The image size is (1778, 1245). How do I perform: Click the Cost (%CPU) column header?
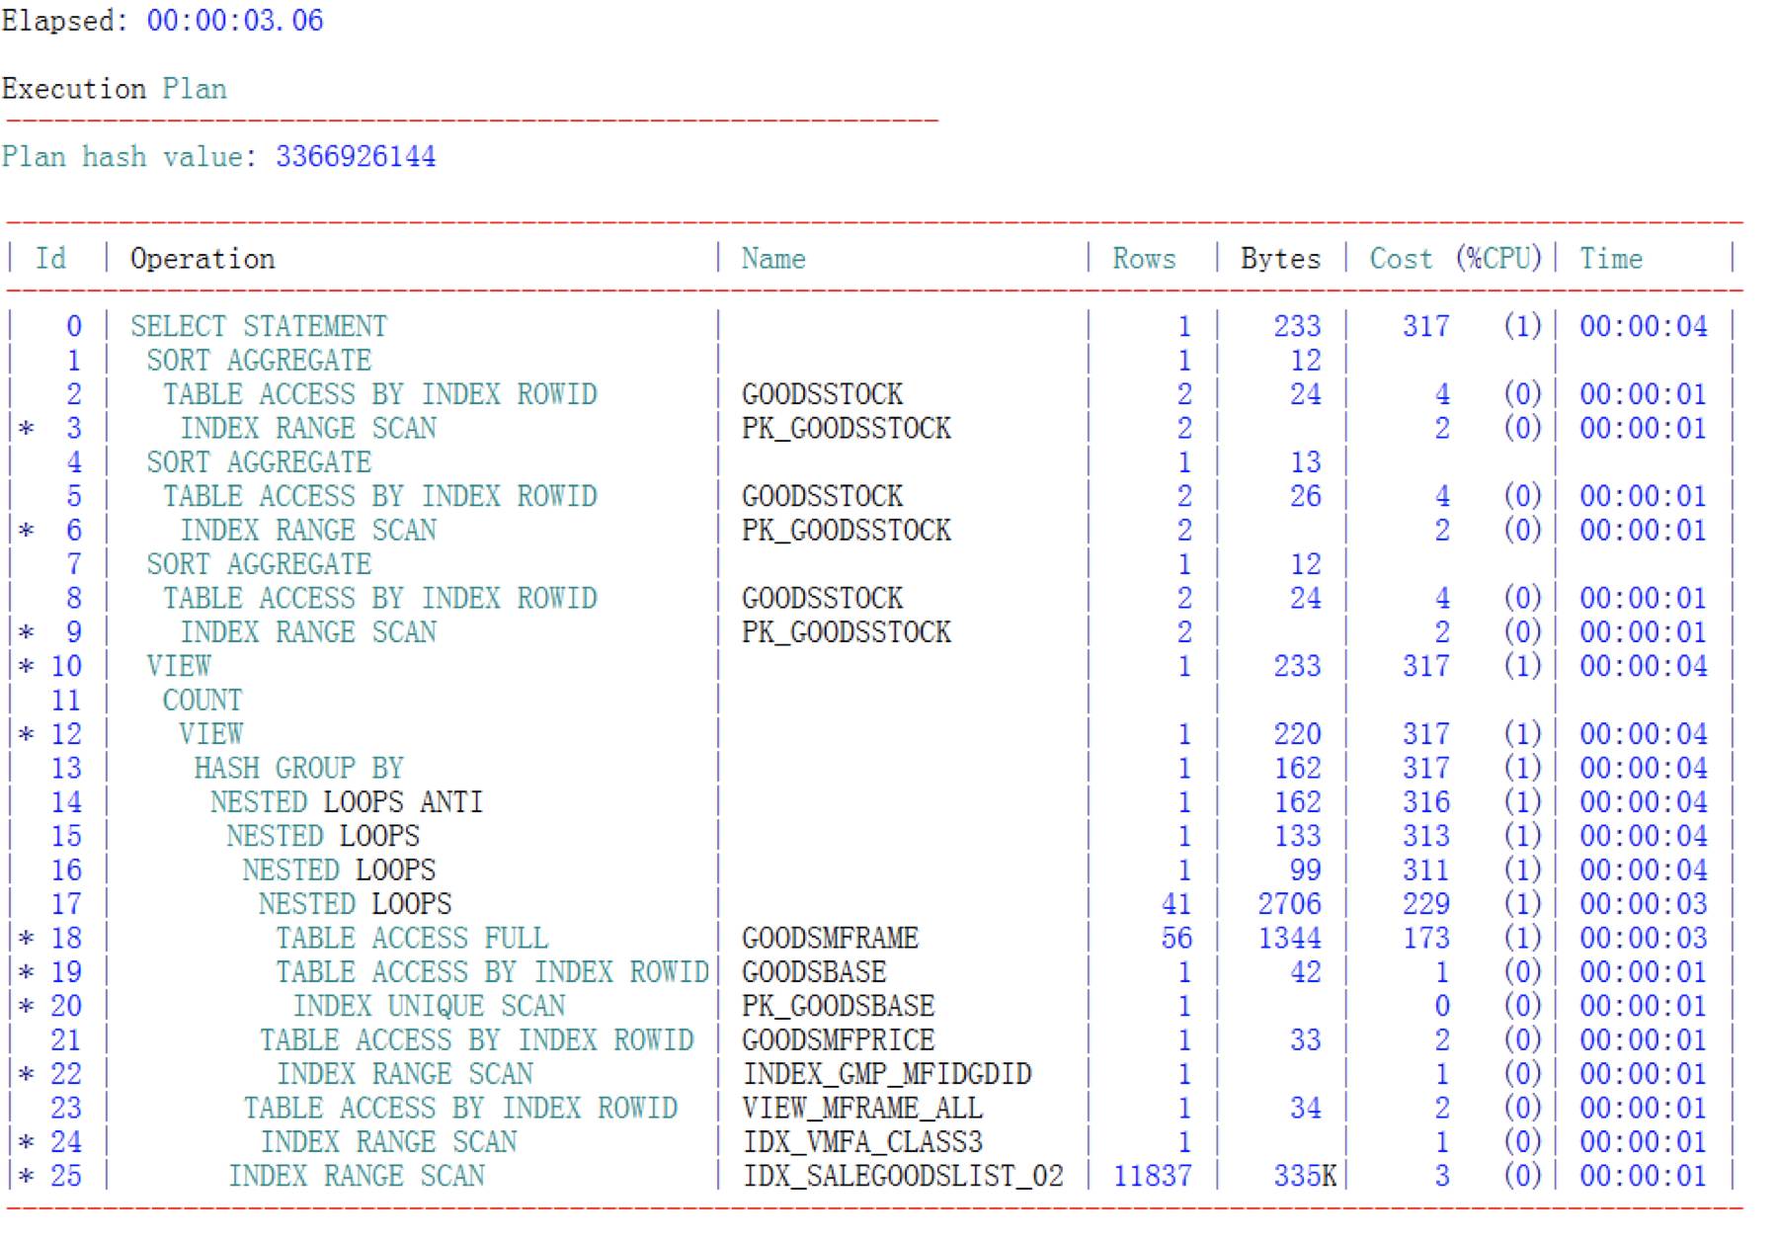point(1456,259)
